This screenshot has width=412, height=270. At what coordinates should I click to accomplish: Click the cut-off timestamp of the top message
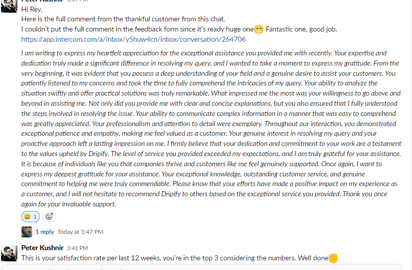click(77, 2)
